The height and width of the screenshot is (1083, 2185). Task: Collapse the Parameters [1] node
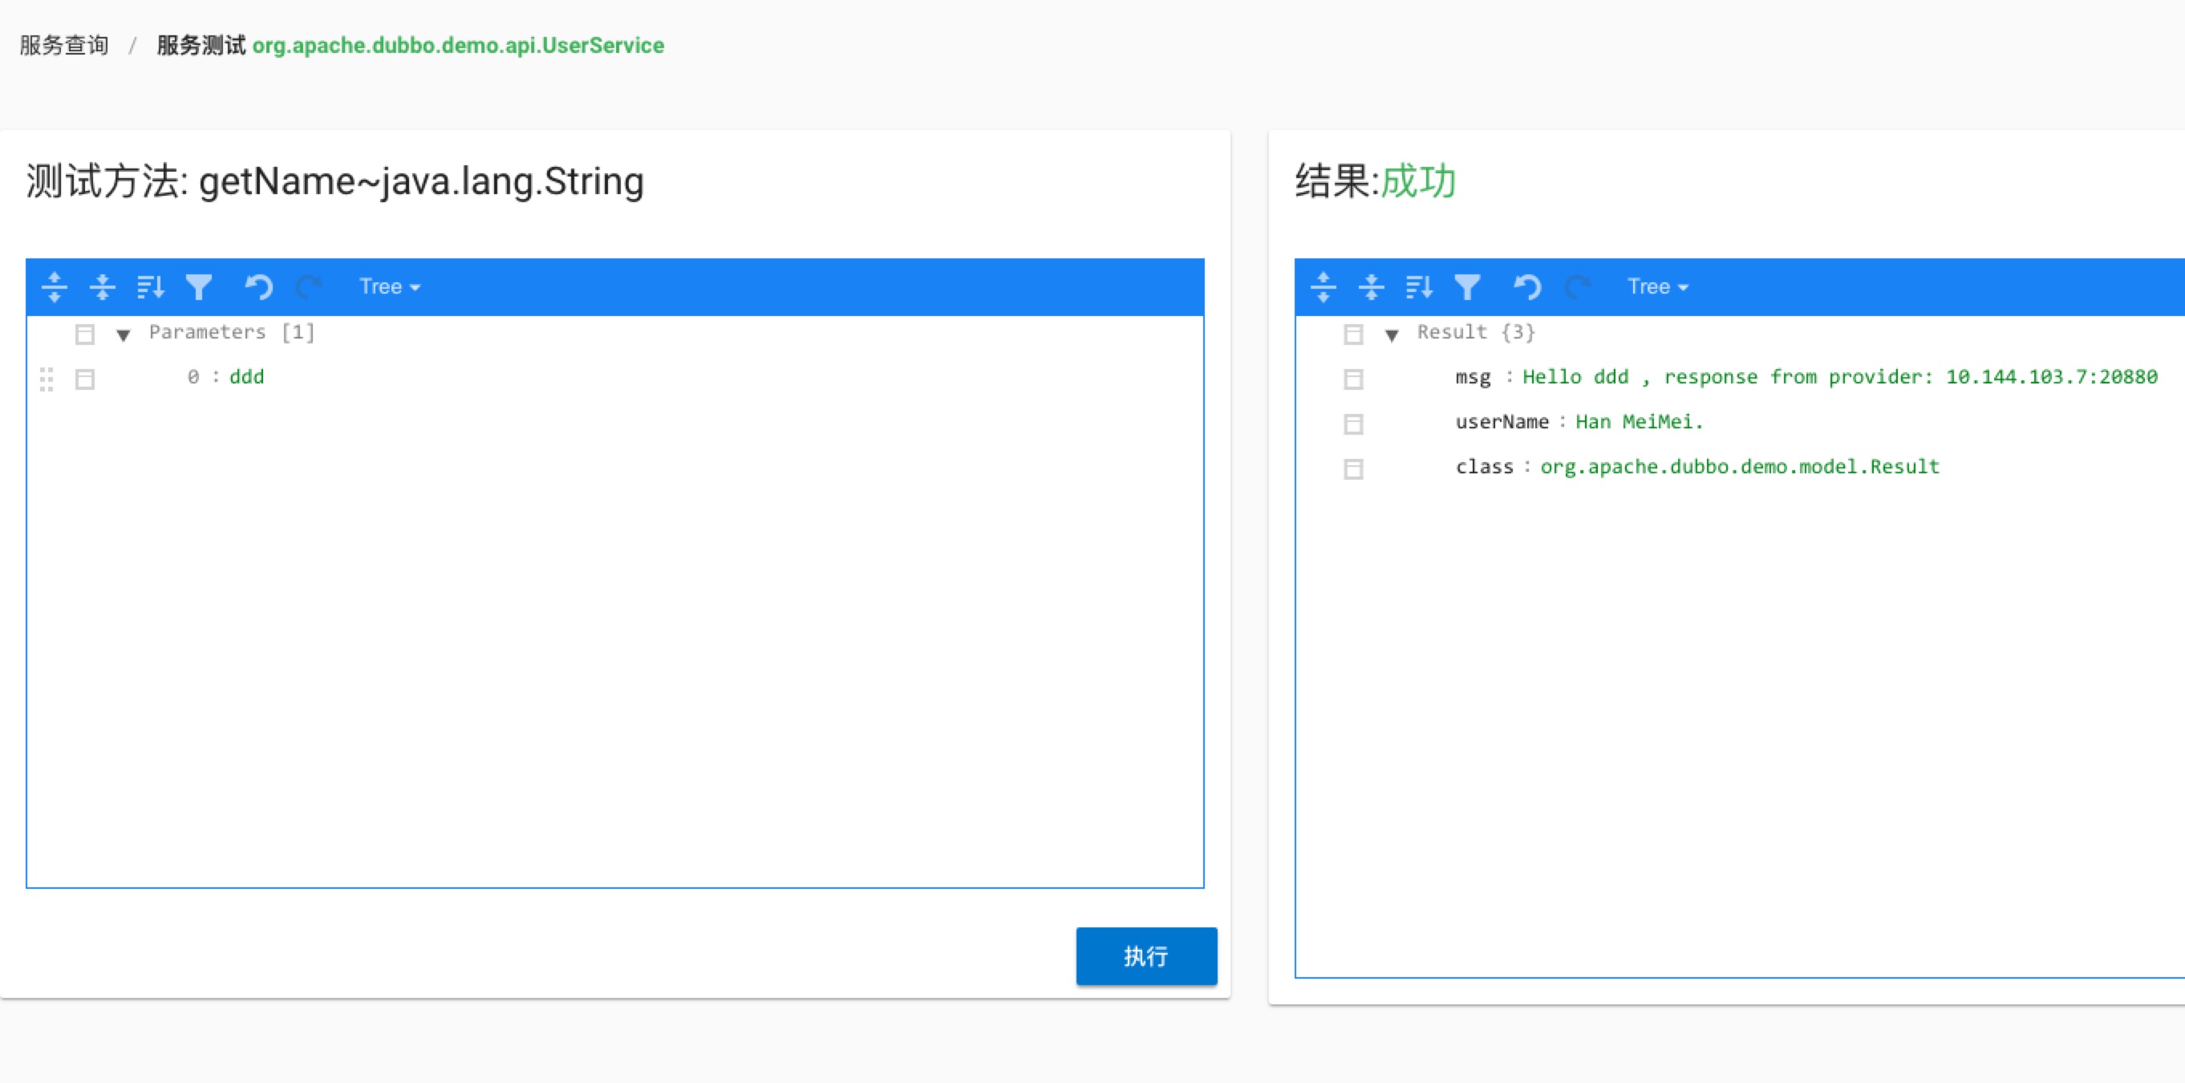(x=124, y=335)
